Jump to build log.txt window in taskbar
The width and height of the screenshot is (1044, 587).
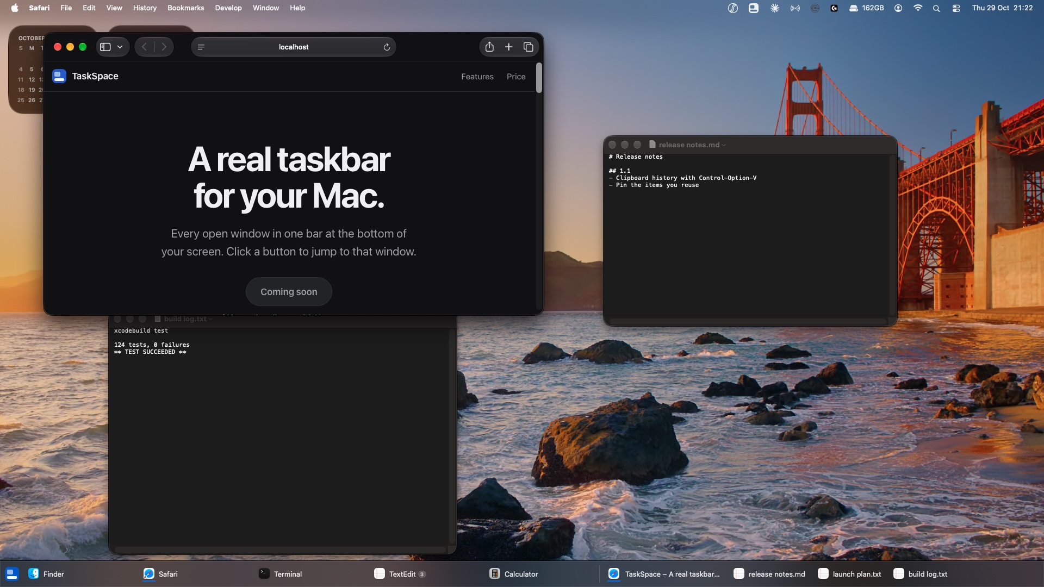coord(921,574)
